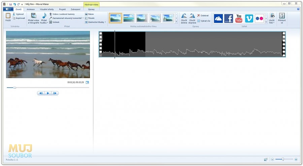Click Otočit doleva rotate left
The height and width of the screenshot is (166, 303).
click(x=184, y=19)
